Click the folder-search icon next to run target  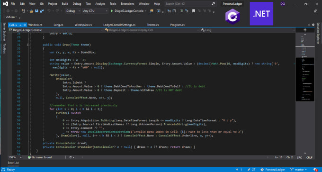coord(152,11)
